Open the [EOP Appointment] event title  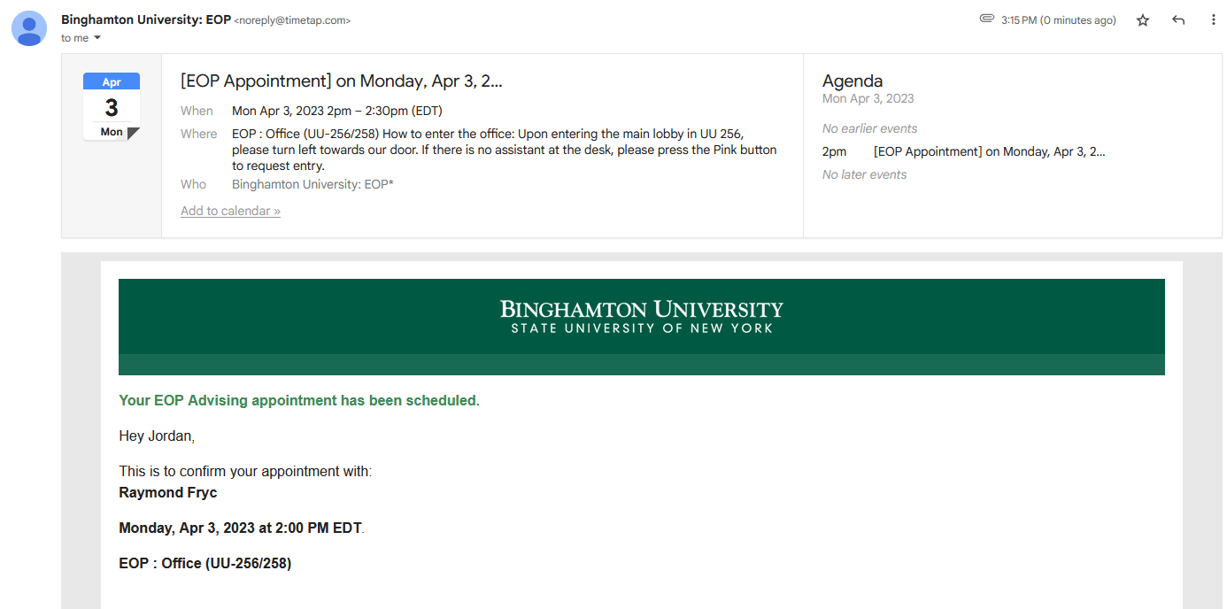tap(341, 81)
